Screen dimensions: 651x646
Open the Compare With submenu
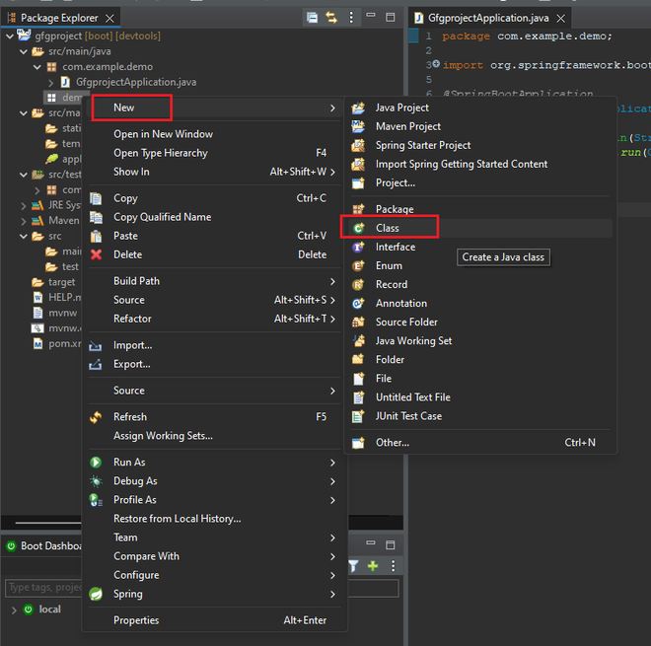click(214, 556)
